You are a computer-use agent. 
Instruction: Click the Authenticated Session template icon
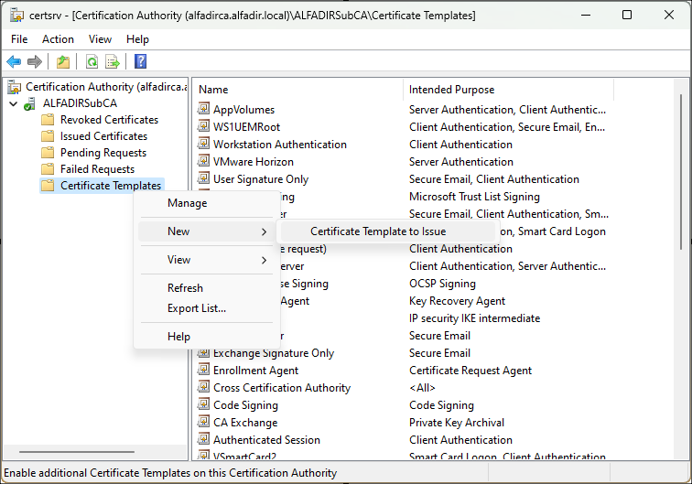[x=203, y=439]
